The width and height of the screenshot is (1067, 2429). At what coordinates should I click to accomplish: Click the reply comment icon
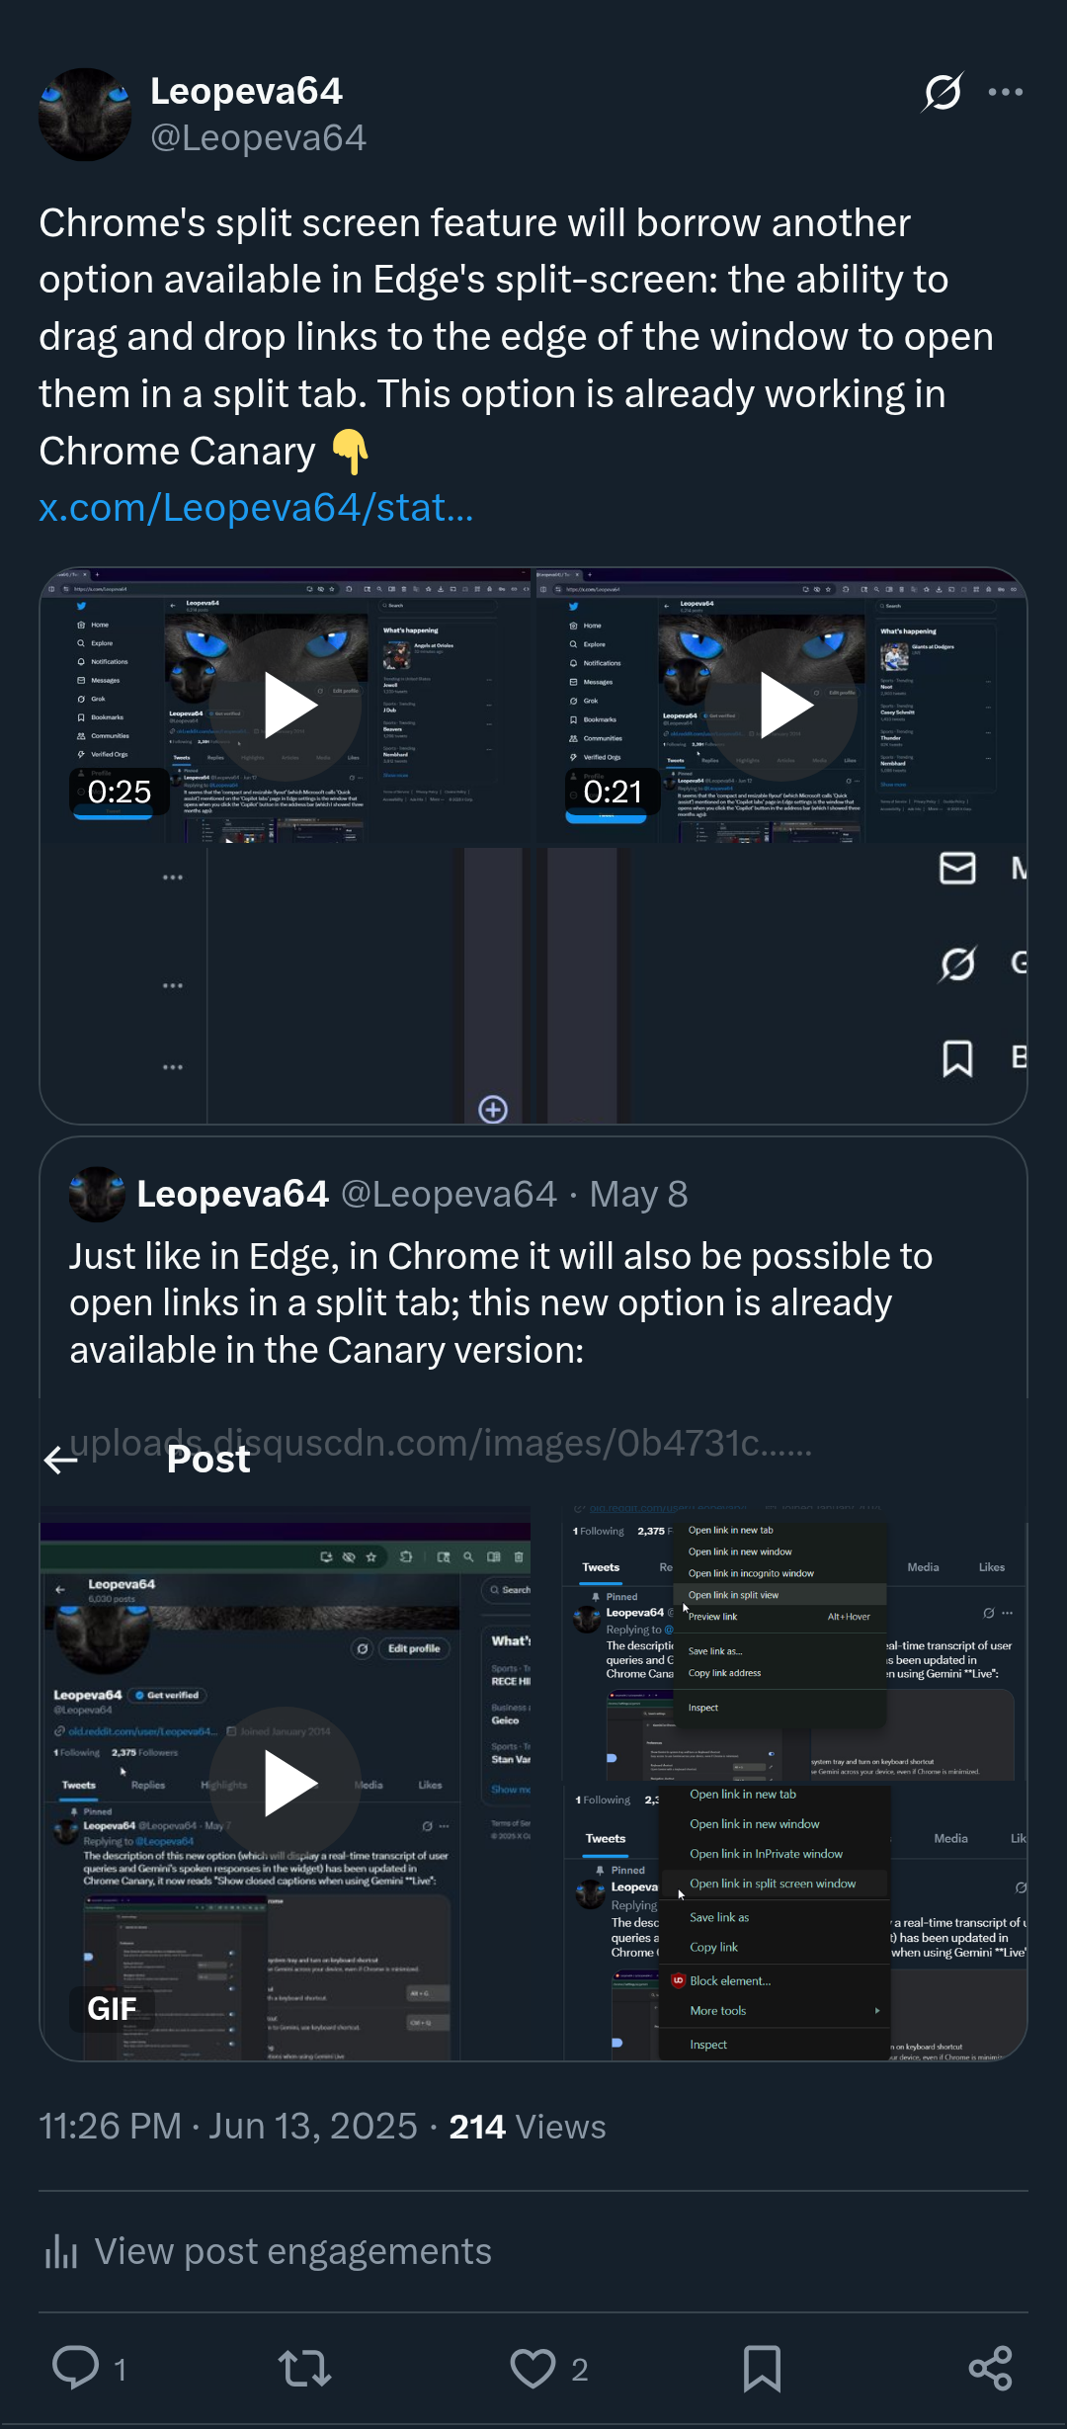click(76, 2369)
